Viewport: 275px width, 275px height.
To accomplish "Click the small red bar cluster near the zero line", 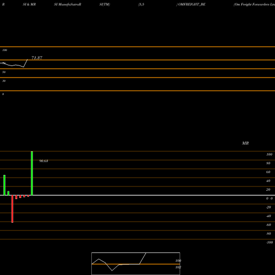I will [x=22, y=197].
